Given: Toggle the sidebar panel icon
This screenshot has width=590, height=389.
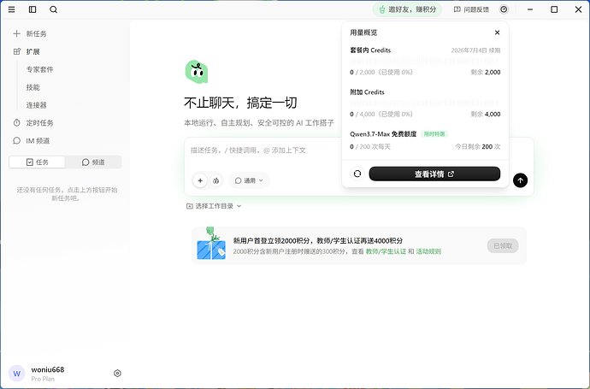Looking at the screenshot, I should point(32,9).
